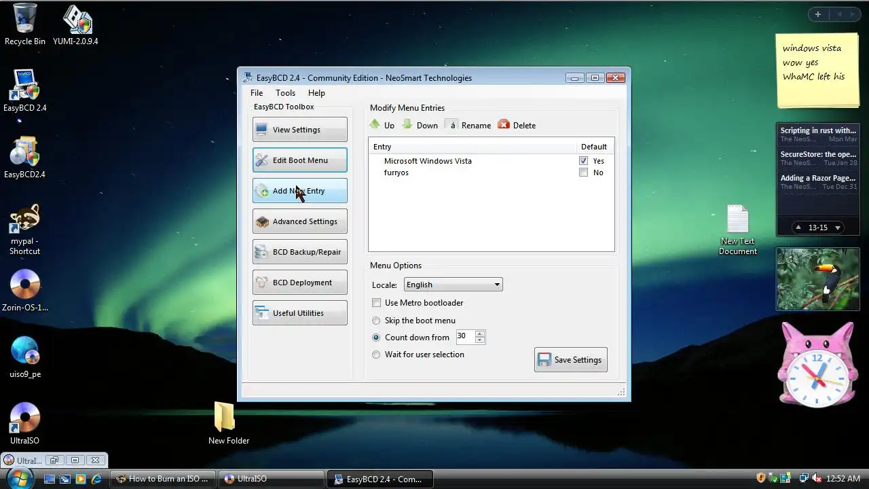Select the Microsoft Windows Vista entry
869x489 pixels.
[428, 161]
